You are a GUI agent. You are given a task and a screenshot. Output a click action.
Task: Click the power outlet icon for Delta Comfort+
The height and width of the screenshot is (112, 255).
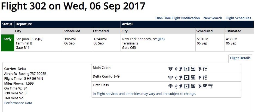[180, 78]
